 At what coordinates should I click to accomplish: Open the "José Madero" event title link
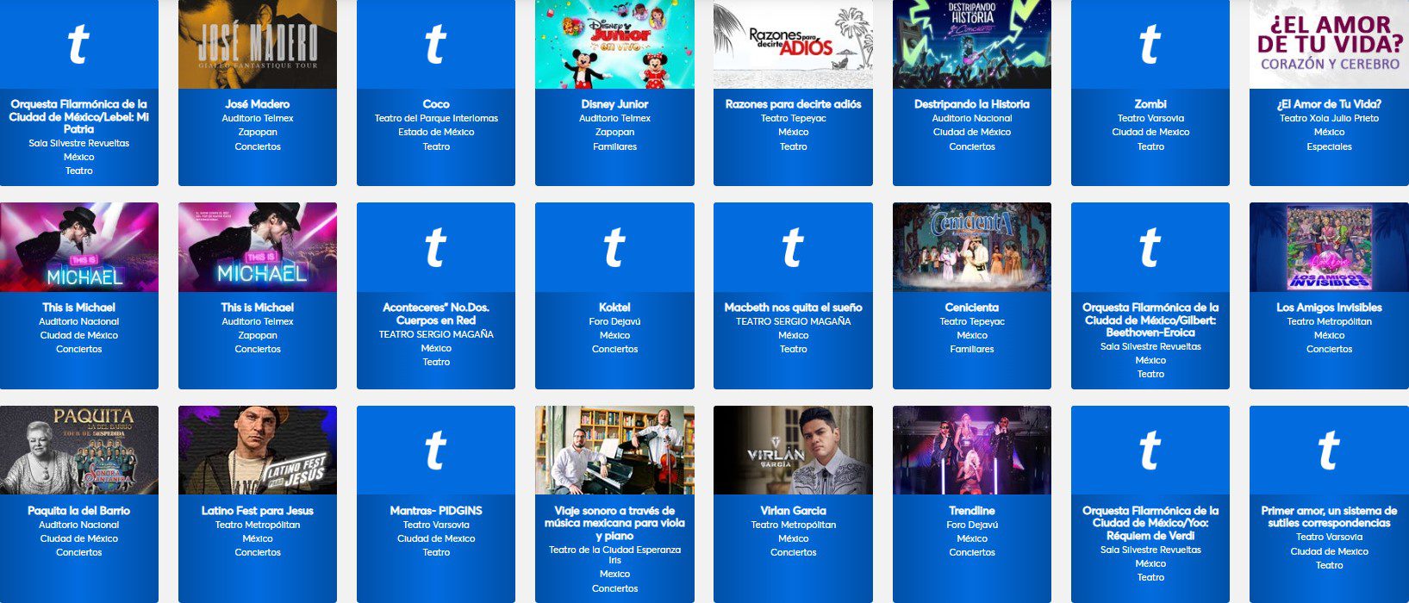click(258, 104)
